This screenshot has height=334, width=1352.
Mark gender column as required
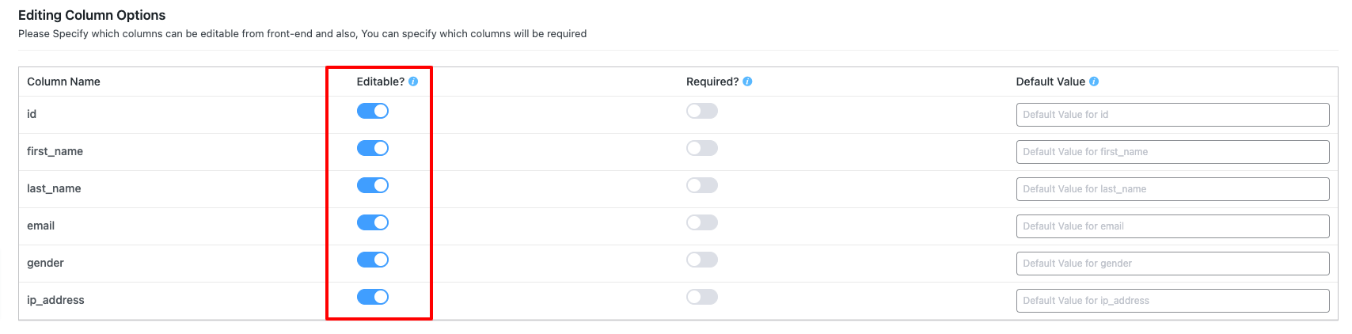[702, 260]
